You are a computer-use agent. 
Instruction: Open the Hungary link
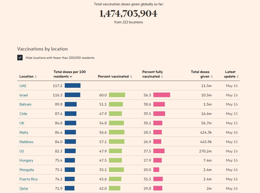tap(26, 160)
